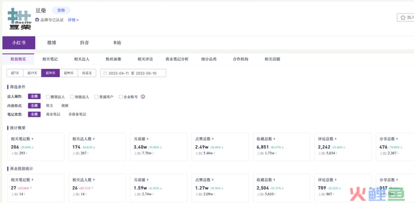
Task: Check the 初级达人 checkbox
Action: coord(72,97)
